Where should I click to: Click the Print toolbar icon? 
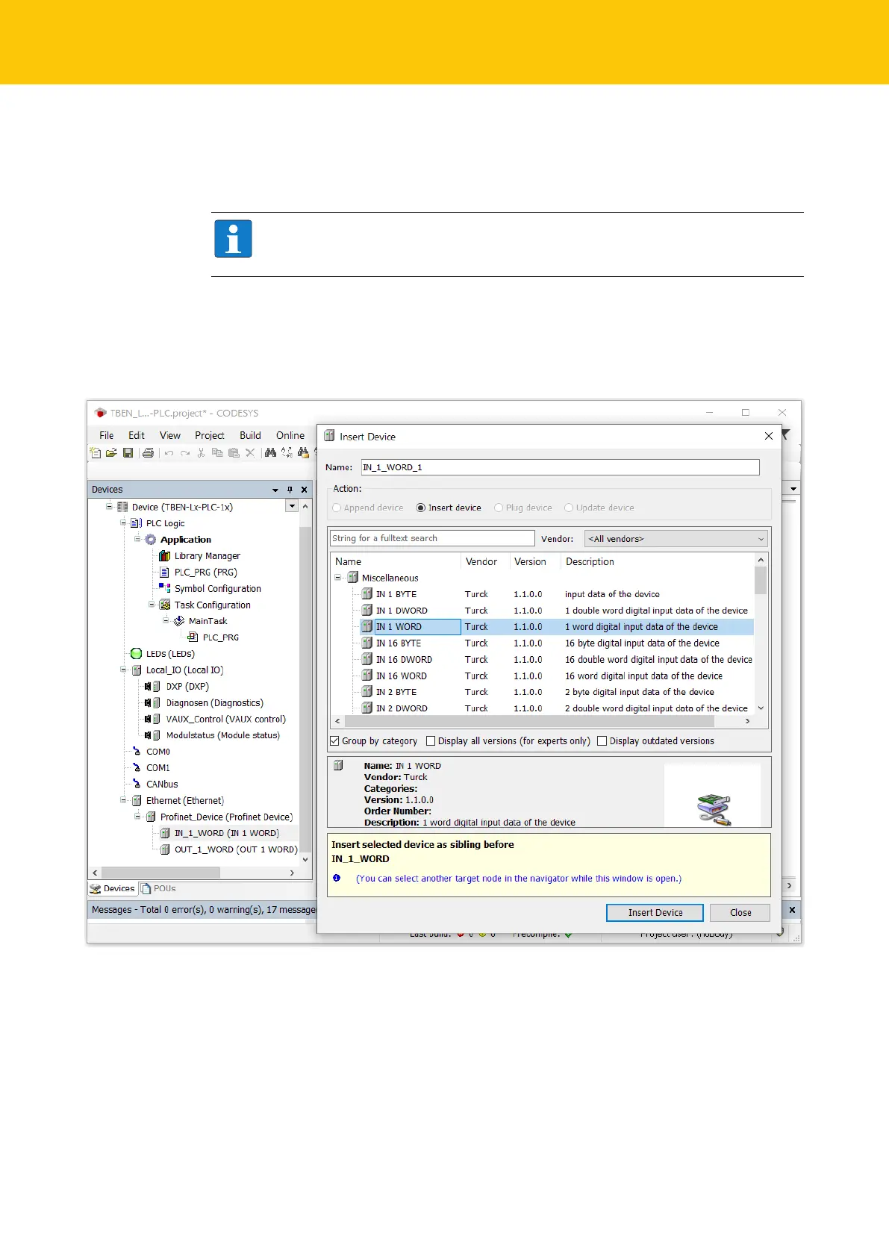click(148, 452)
